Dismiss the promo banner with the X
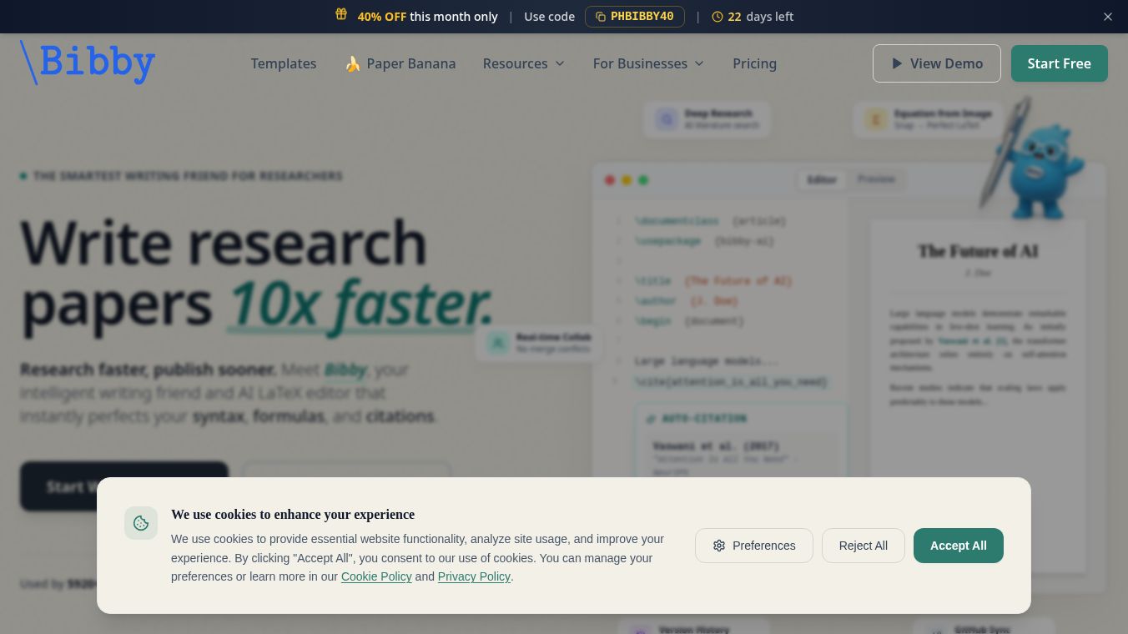 (x=1108, y=17)
